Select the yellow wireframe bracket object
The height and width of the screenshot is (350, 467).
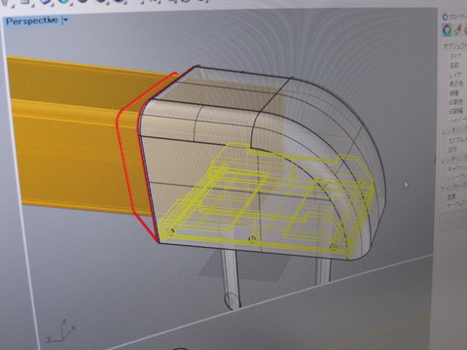(x=266, y=201)
